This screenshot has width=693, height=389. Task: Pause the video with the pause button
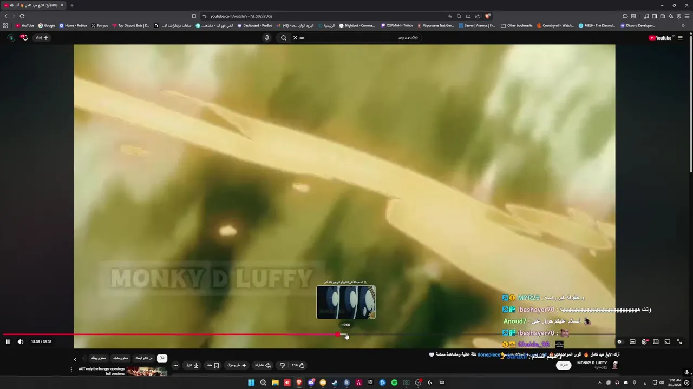[x=8, y=341]
